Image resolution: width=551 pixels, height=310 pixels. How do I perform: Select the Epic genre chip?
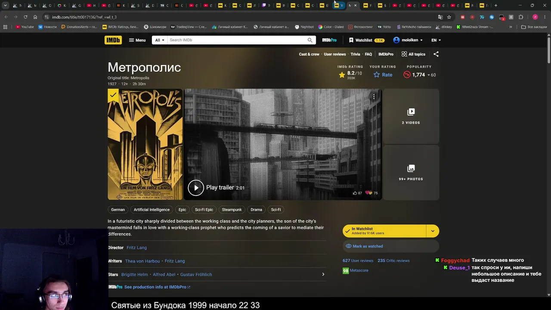[x=183, y=210]
